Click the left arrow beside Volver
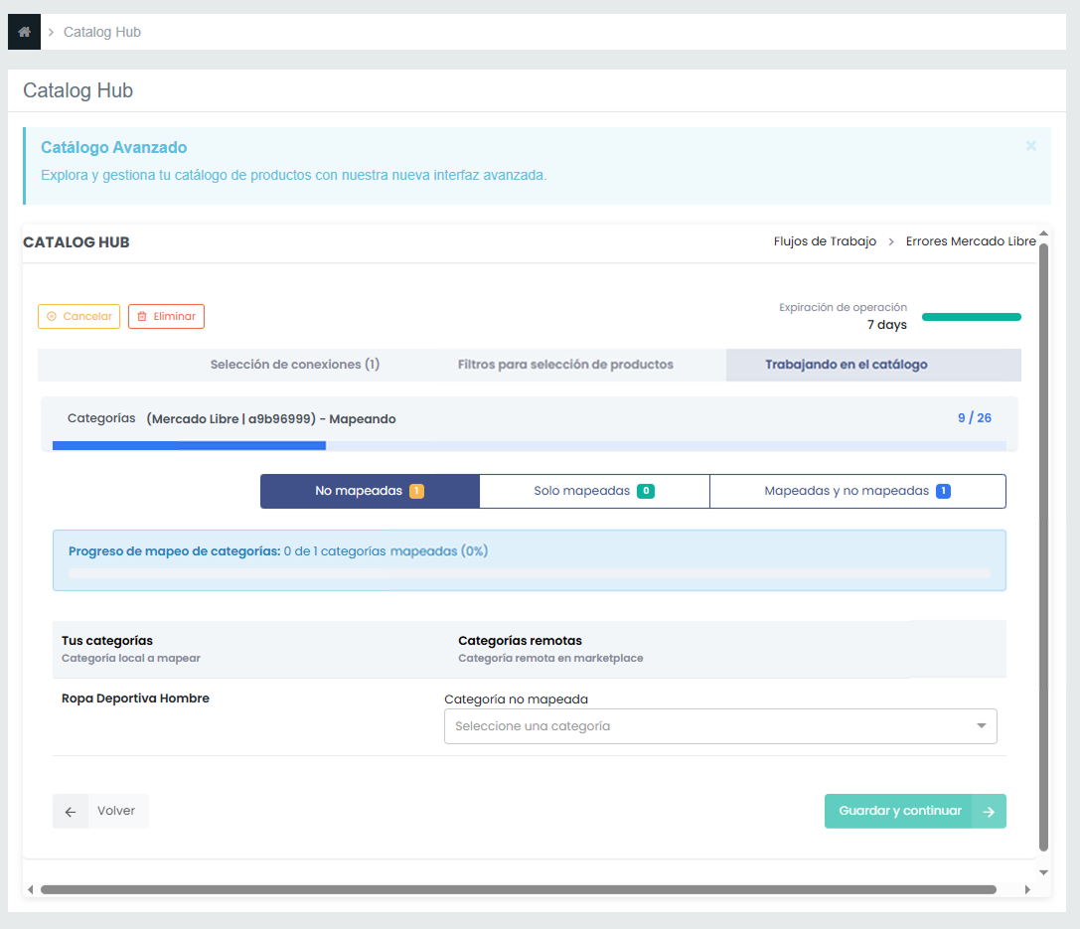The width and height of the screenshot is (1080, 929). coord(71,811)
